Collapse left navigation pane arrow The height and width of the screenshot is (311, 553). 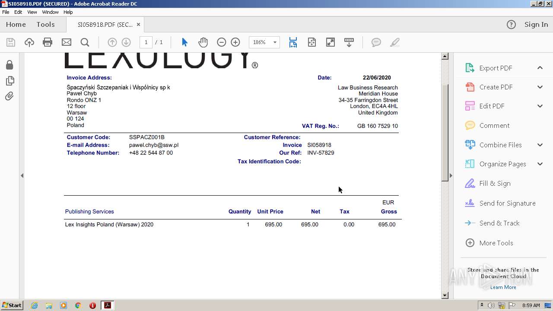[x=22, y=175]
